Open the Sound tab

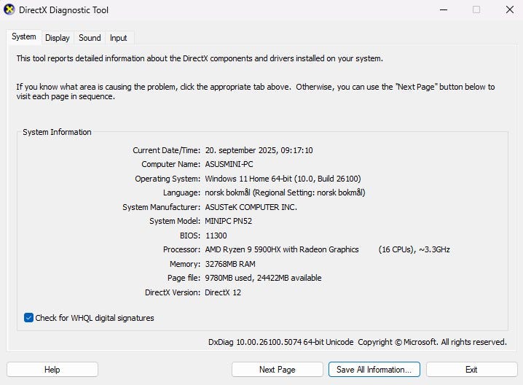pyautogui.click(x=90, y=38)
